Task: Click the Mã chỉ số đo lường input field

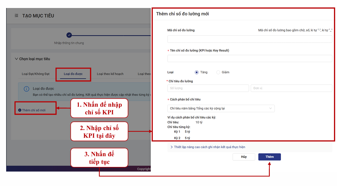Action: (250, 39)
